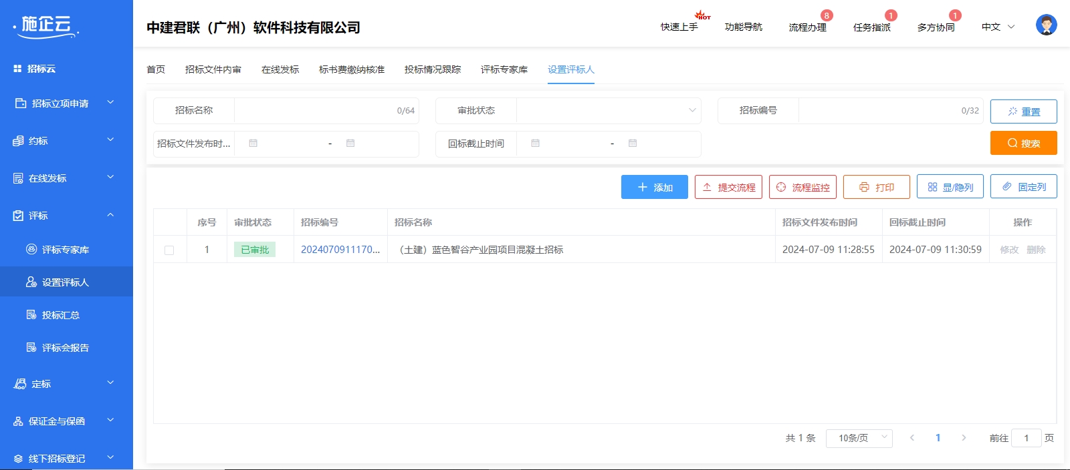Screen dimensions: 1070x470
Task: Click the 多方协同 notification badge
Action: 955,15
